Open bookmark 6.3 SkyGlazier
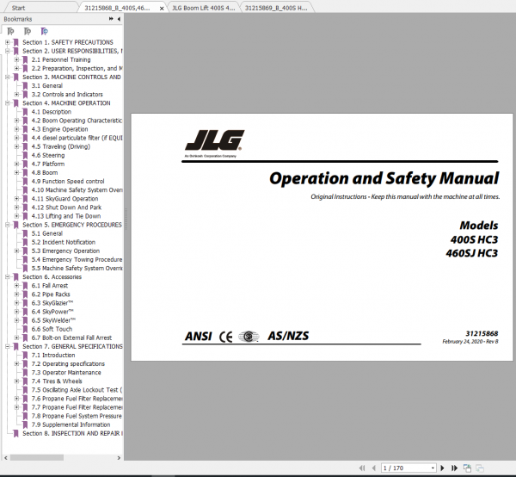This screenshot has height=477, width=516. (x=52, y=303)
